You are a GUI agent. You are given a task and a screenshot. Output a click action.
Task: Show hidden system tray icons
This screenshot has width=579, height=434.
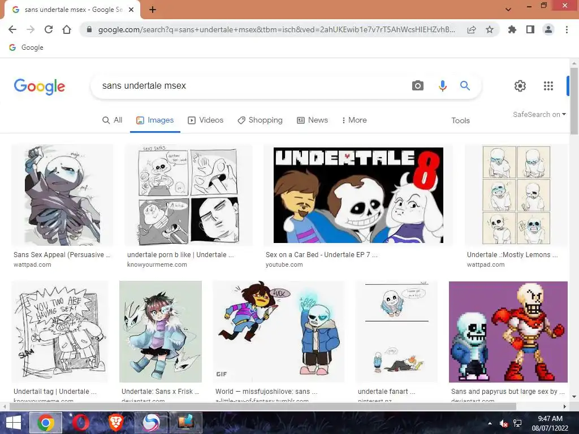pos(490,423)
